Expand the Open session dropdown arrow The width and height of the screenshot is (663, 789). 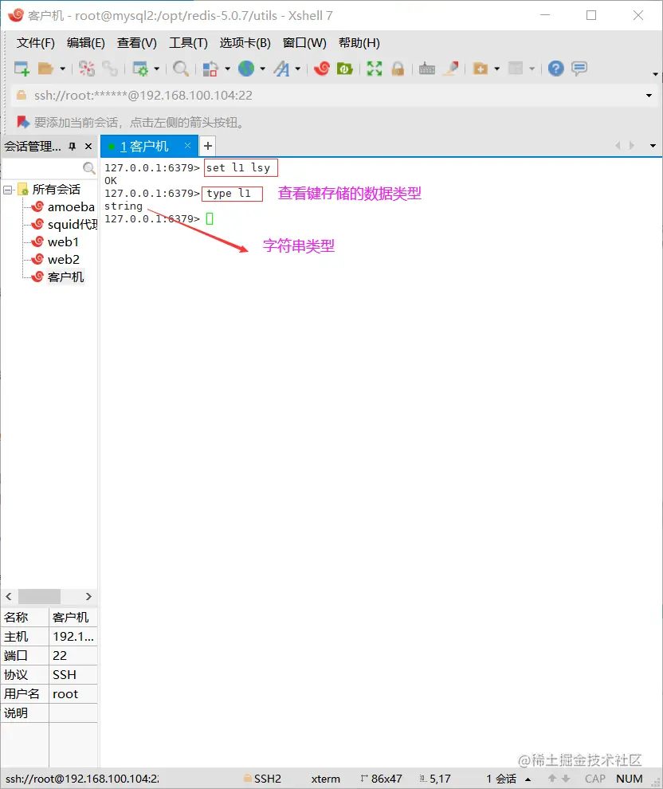[x=62, y=69]
